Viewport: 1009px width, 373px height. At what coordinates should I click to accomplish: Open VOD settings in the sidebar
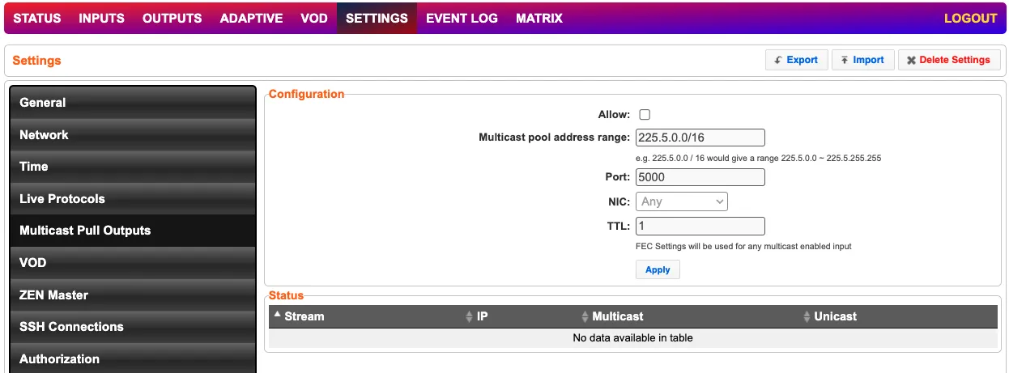click(x=133, y=262)
